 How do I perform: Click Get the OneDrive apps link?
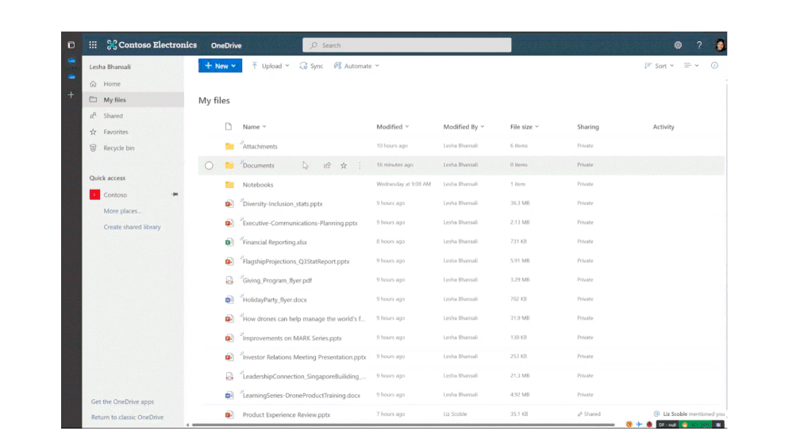point(122,402)
